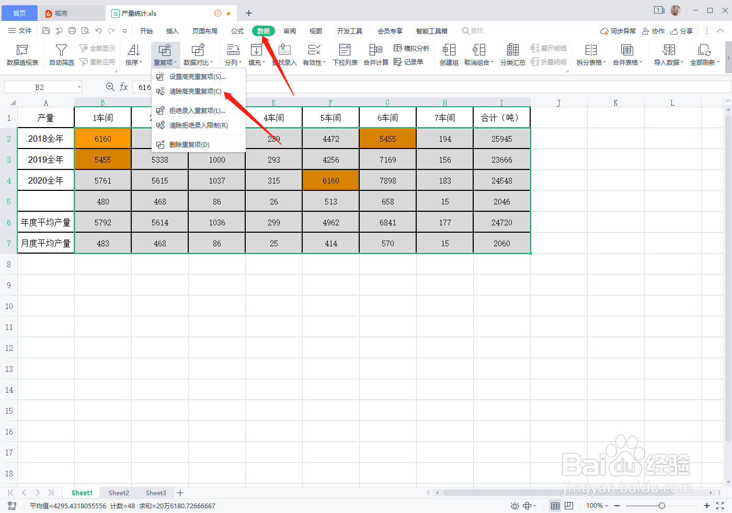This screenshot has width=732, height=513.
Task: Open the Fill (填充) tool
Action: tap(256, 54)
